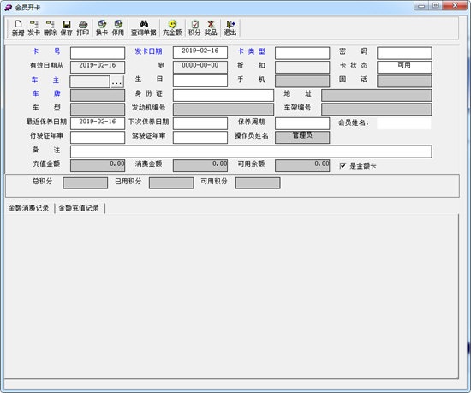The width and height of the screenshot is (471, 393).
Task: Select the 发卡 (Issue card) toolbar icon
Action: tap(33, 28)
